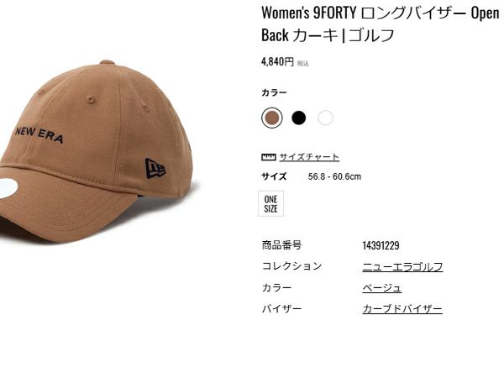Screen dimensions: 504x378
Task: Click the 56.8 - 60.6cm size text
Action: coord(334,176)
